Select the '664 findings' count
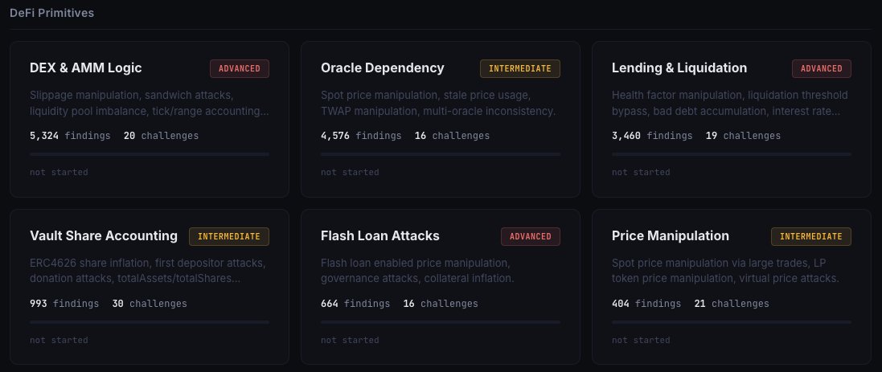Viewport: 882px width, 372px height. pyautogui.click(x=355, y=304)
